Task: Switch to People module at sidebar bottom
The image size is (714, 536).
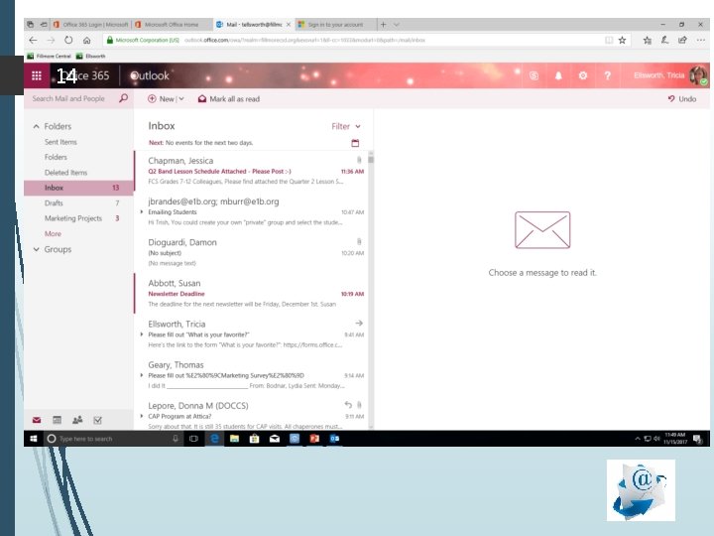Action: click(77, 420)
